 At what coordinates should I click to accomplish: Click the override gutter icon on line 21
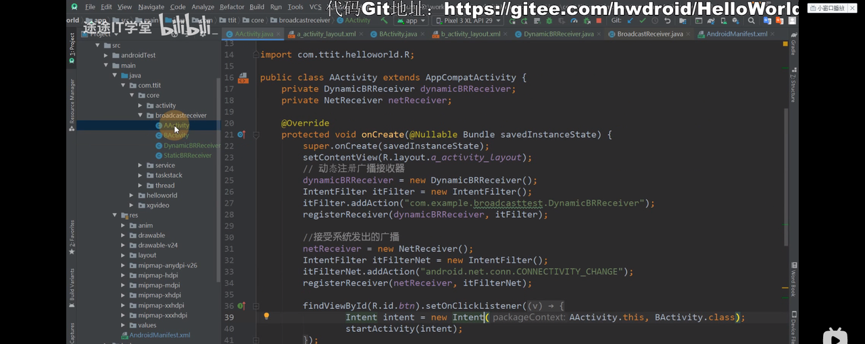coord(241,135)
